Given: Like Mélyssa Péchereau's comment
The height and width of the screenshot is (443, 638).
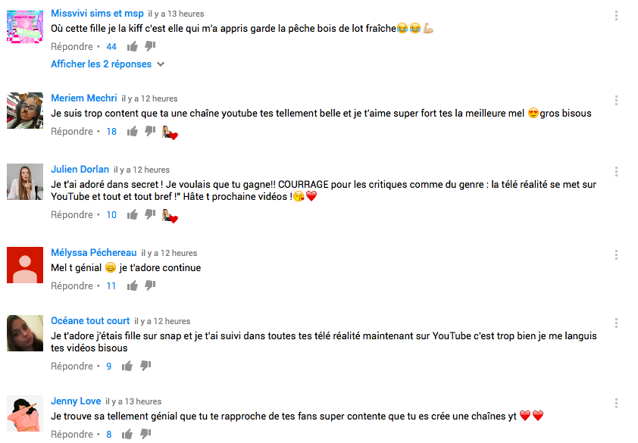Looking at the screenshot, I should (x=133, y=286).
